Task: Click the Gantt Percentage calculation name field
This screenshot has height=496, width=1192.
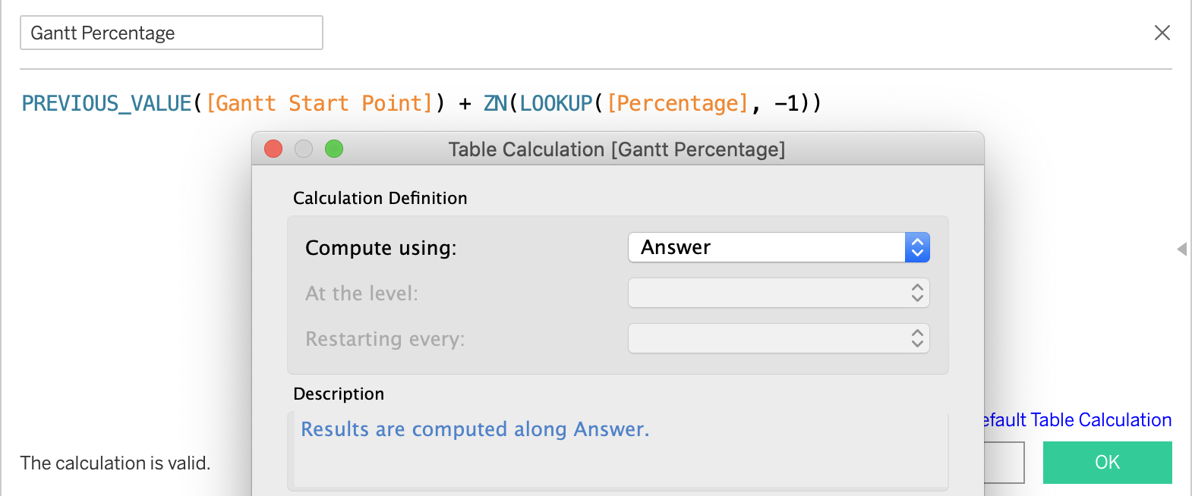Action: coord(171,33)
